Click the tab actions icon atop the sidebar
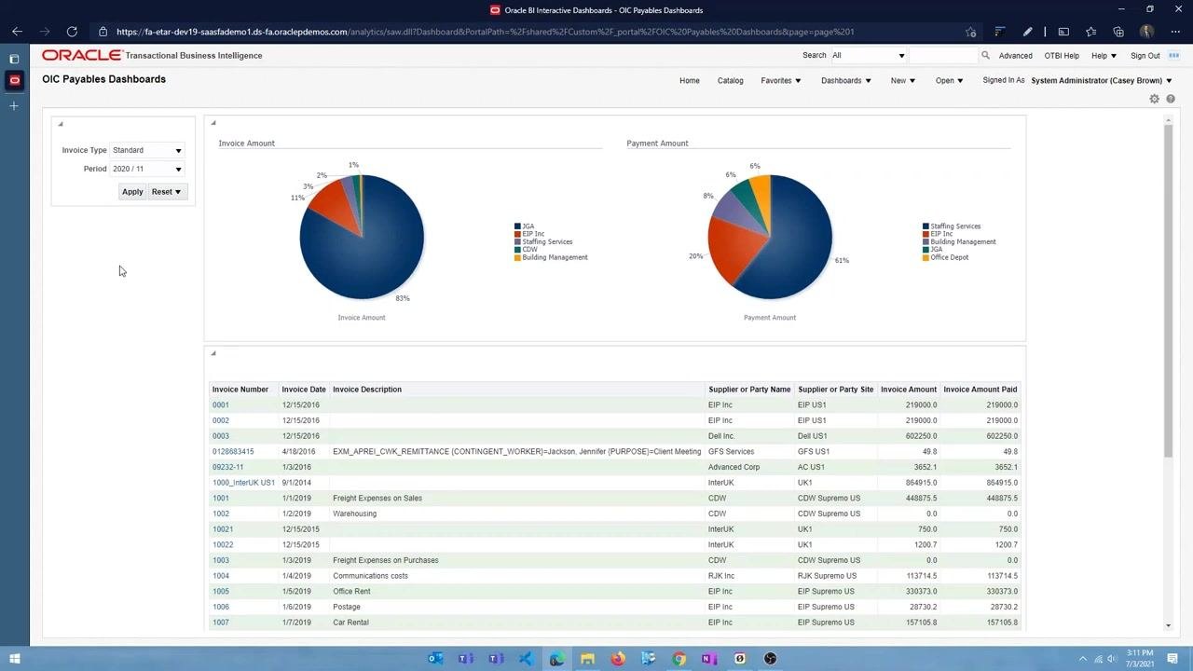 pyautogui.click(x=14, y=59)
